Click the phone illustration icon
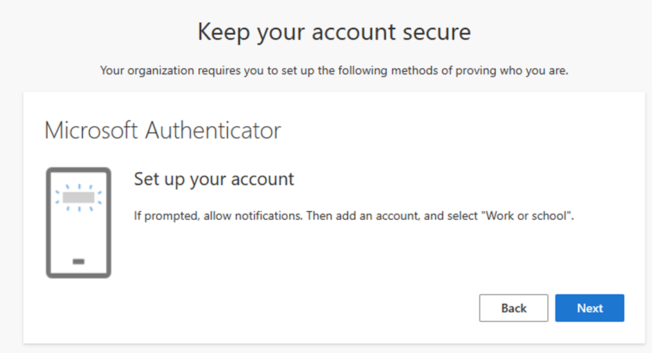This screenshot has height=353, width=652. click(78, 223)
